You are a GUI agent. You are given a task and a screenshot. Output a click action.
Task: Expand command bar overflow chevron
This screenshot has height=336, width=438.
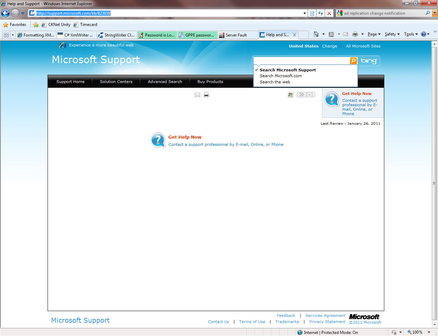[435, 32]
